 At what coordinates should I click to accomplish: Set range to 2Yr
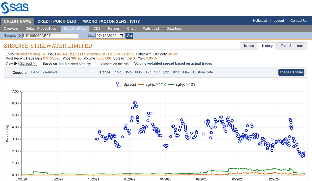pos(157,72)
